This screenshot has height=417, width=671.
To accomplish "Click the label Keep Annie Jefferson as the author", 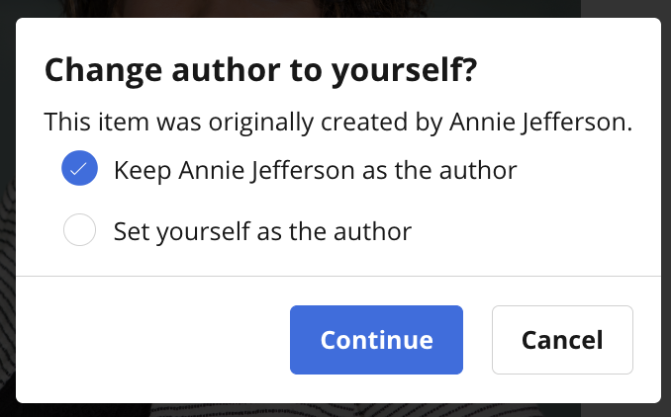I will (316, 170).
